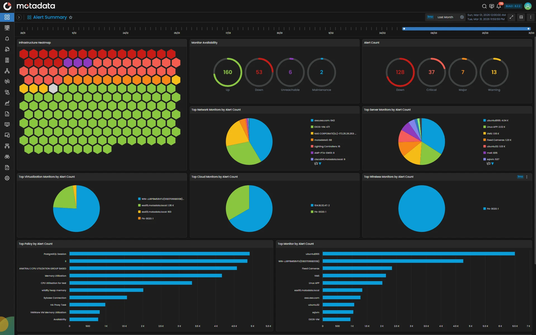Toggle EXOS-VM: 471 legend entry
This screenshot has width=536, height=335.
(320, 127)
